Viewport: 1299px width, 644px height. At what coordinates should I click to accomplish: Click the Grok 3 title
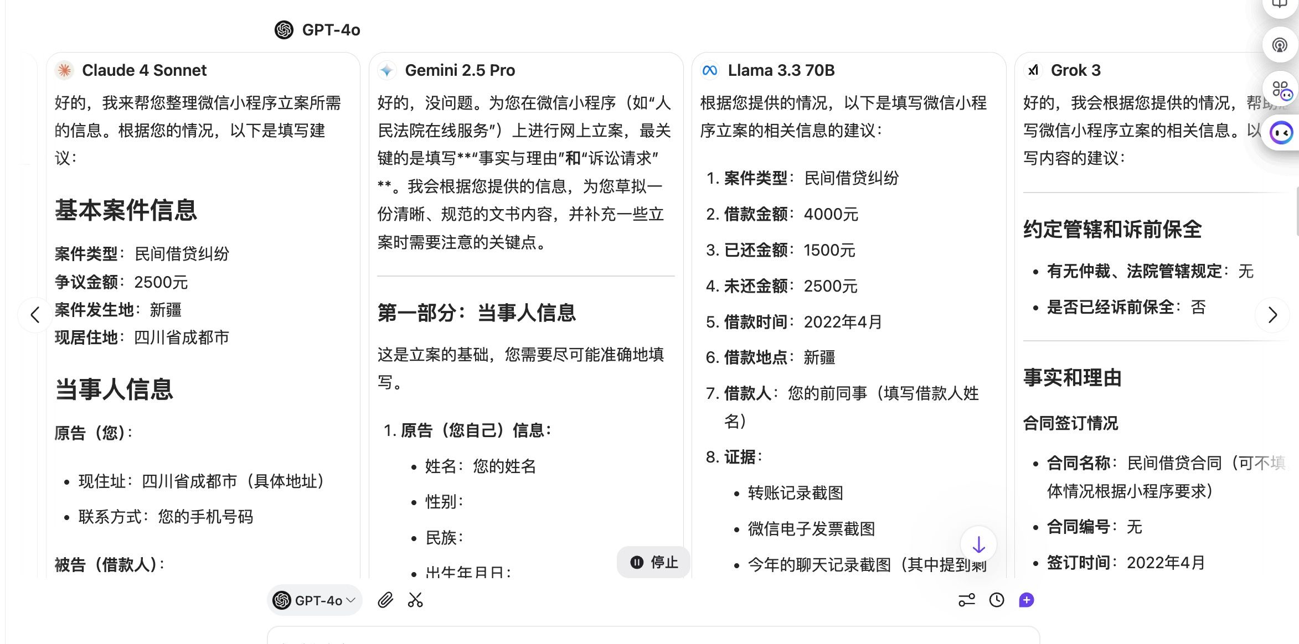point(1076,70)
